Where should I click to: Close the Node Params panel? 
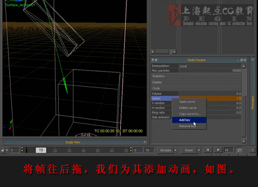245,60
